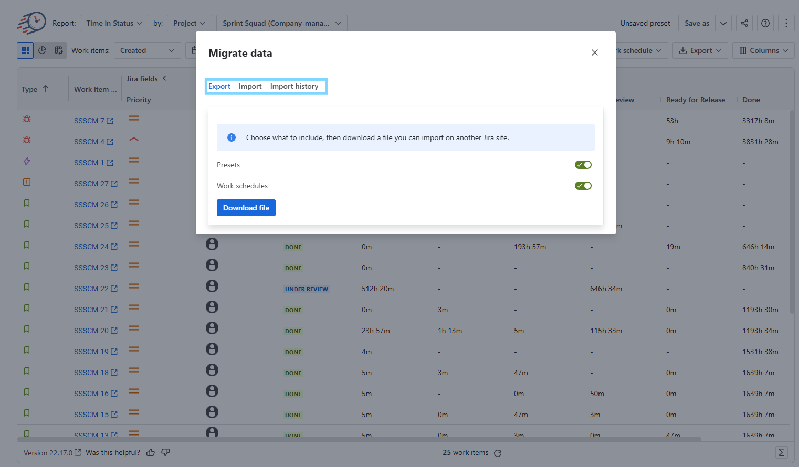799x467 pixels.
Task: Select the grid view icon
Action: (25, 50)
